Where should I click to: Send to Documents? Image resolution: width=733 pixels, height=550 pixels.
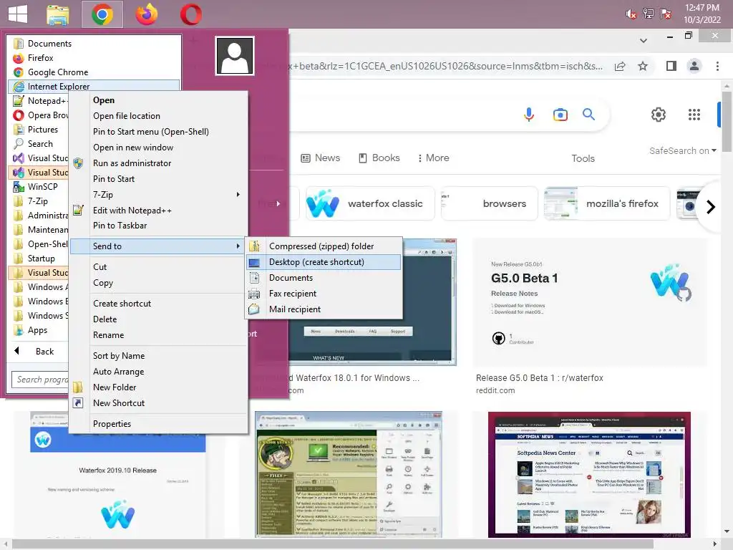[x=324, y=278]
